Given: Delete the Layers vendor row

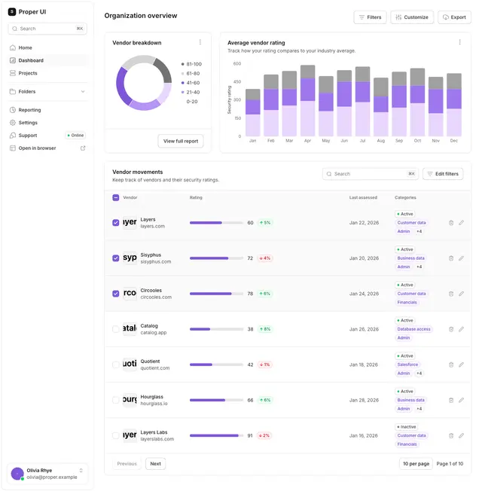Looking at the screenshot, I should pos(451,223).
